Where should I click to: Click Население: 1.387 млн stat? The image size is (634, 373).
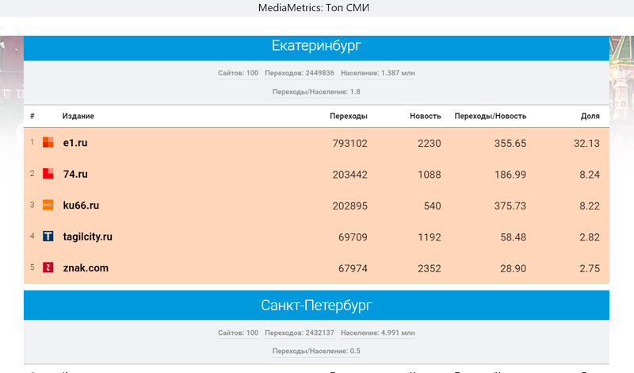tap(378, 73)
